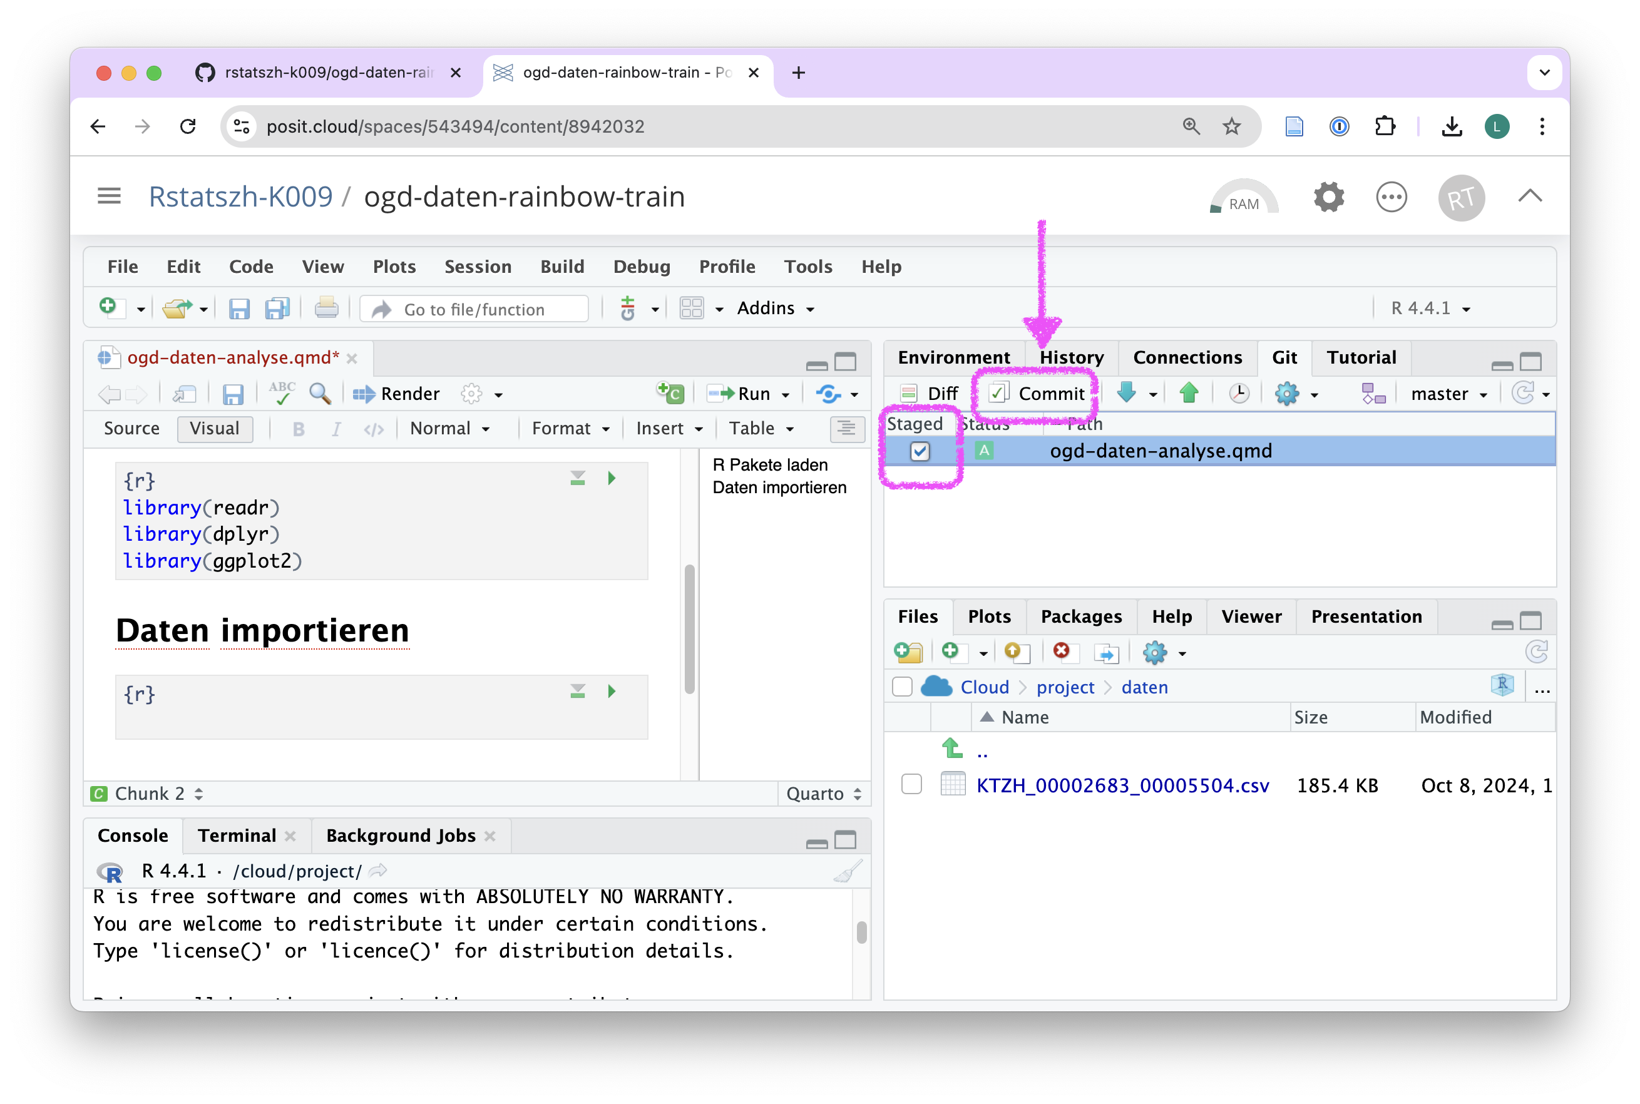Open the Insert dropdown menu
1640x1104 pixels.
[670, 428]
